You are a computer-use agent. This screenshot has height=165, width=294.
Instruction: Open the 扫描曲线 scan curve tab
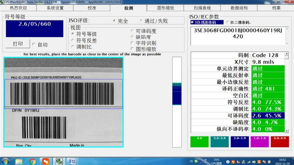pyautogui.click(x=202, y=8)
